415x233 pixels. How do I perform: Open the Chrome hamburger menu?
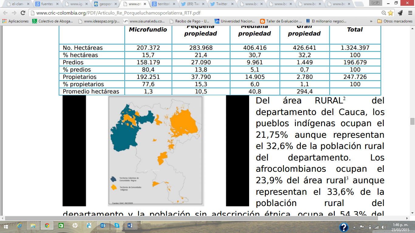coord(409,13)
